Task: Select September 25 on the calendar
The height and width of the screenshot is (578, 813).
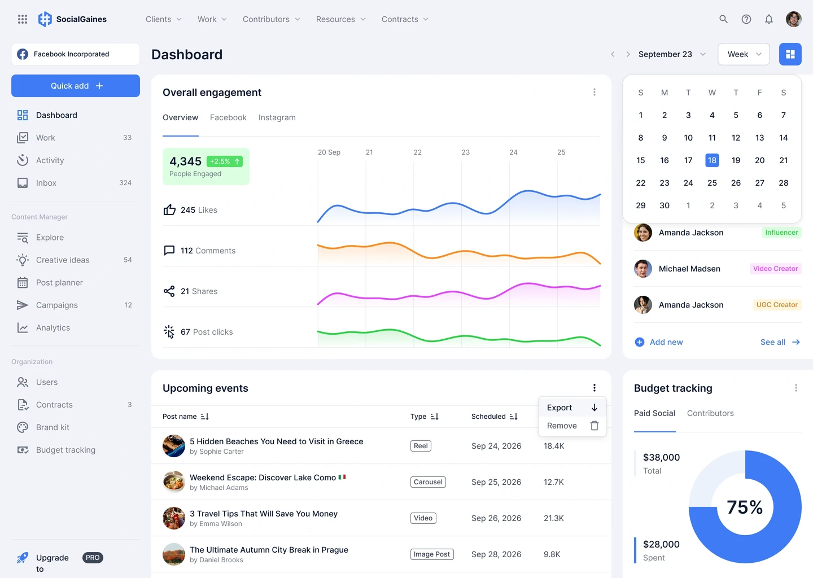Action: pos(712,183)
